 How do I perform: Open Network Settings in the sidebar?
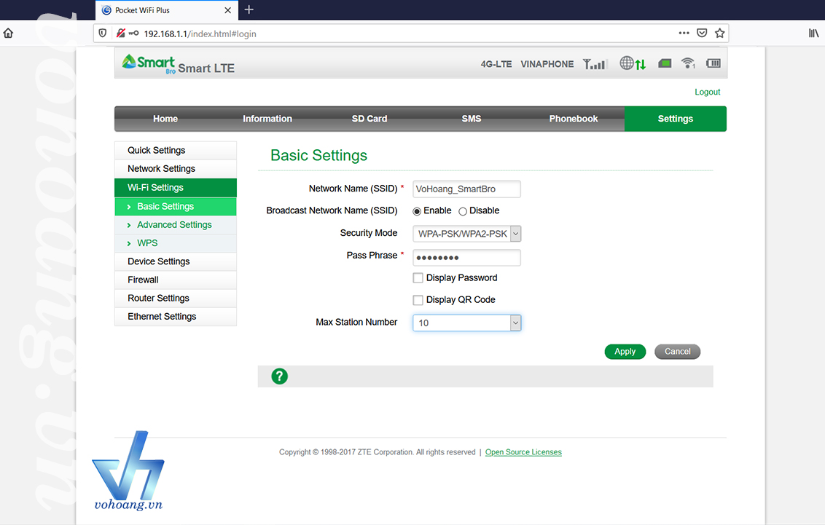pyautogui.click(x=175, y=169)
